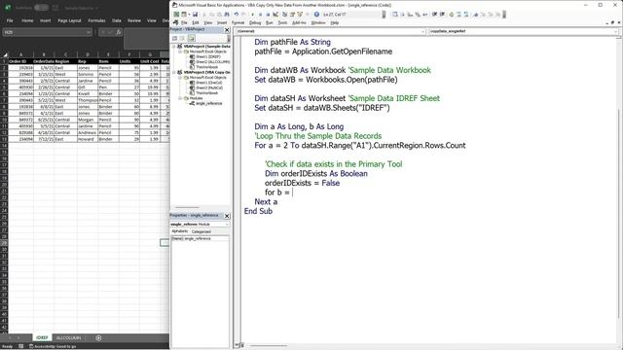Open Project Explorer from toolbar icon
The height and width of the screenshot is (350, 623).
[285, 15]
